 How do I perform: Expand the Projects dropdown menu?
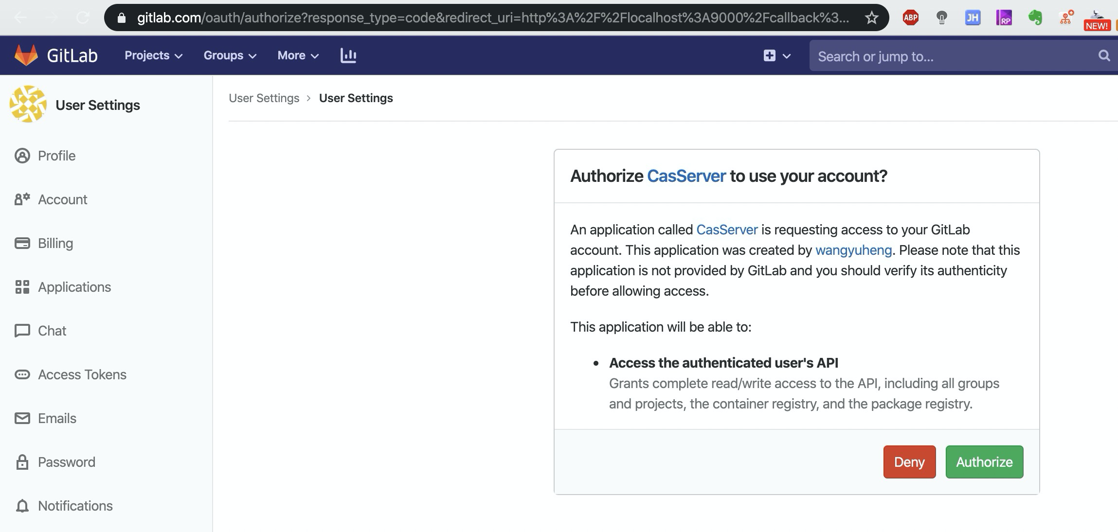coord(153,55)
